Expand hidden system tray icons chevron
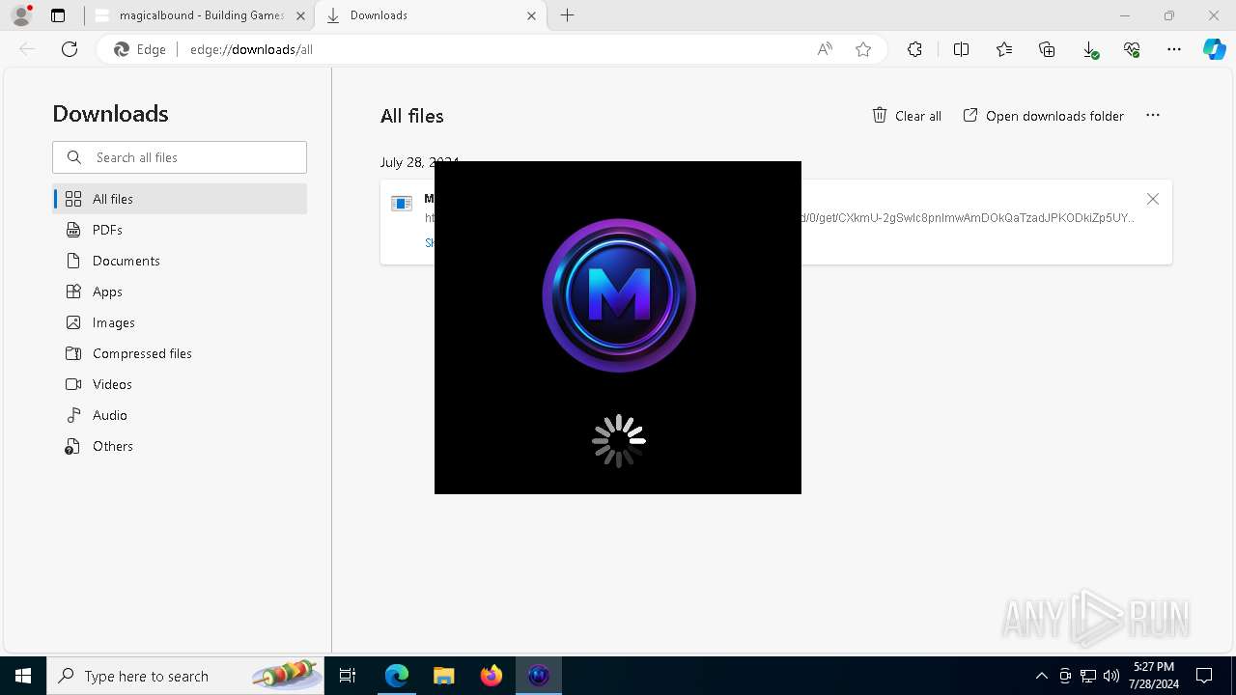Image resolution: width=1236 pixels, height=695 pixels. pyautogui.click(x=1041, y=676)
